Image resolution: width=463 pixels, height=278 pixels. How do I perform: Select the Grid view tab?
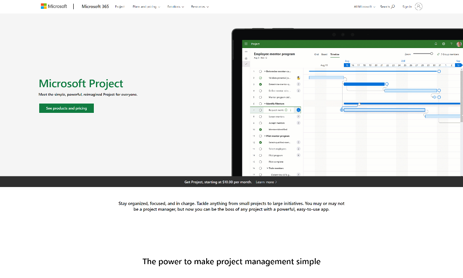pyautogui.click(x=317, y=54)
